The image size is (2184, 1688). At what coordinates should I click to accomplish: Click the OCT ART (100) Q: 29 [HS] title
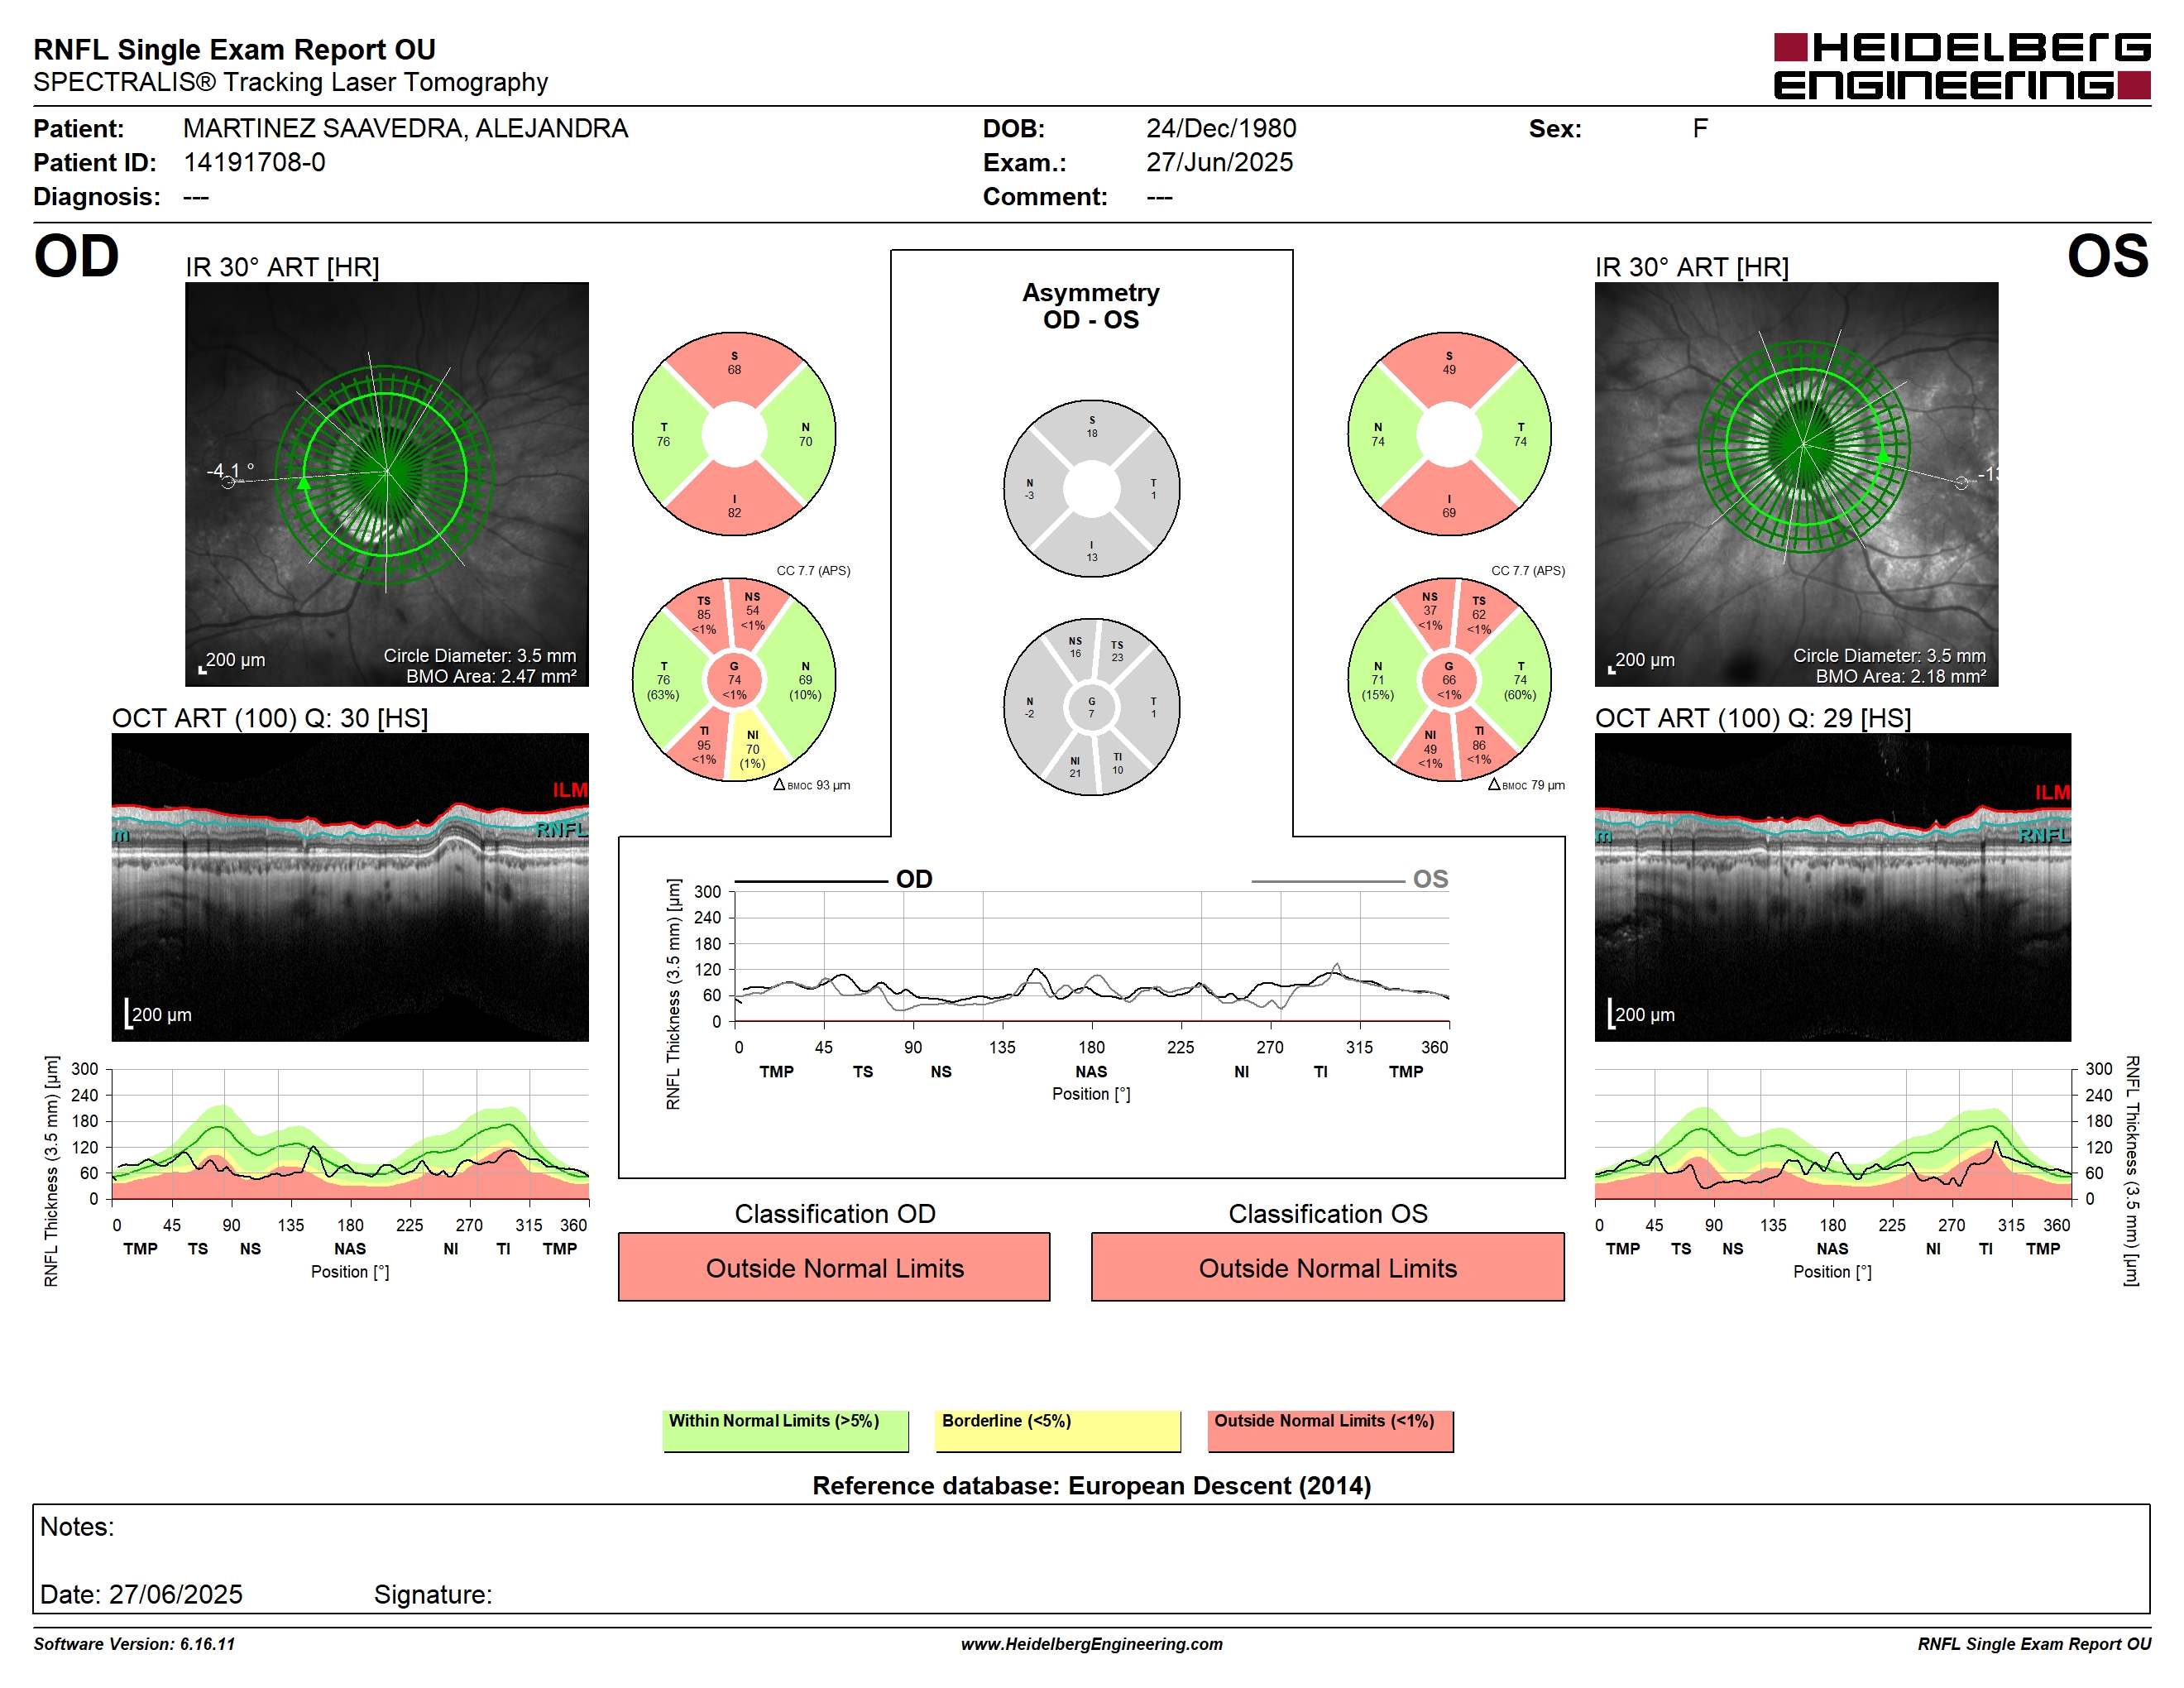pos(1753,718)
